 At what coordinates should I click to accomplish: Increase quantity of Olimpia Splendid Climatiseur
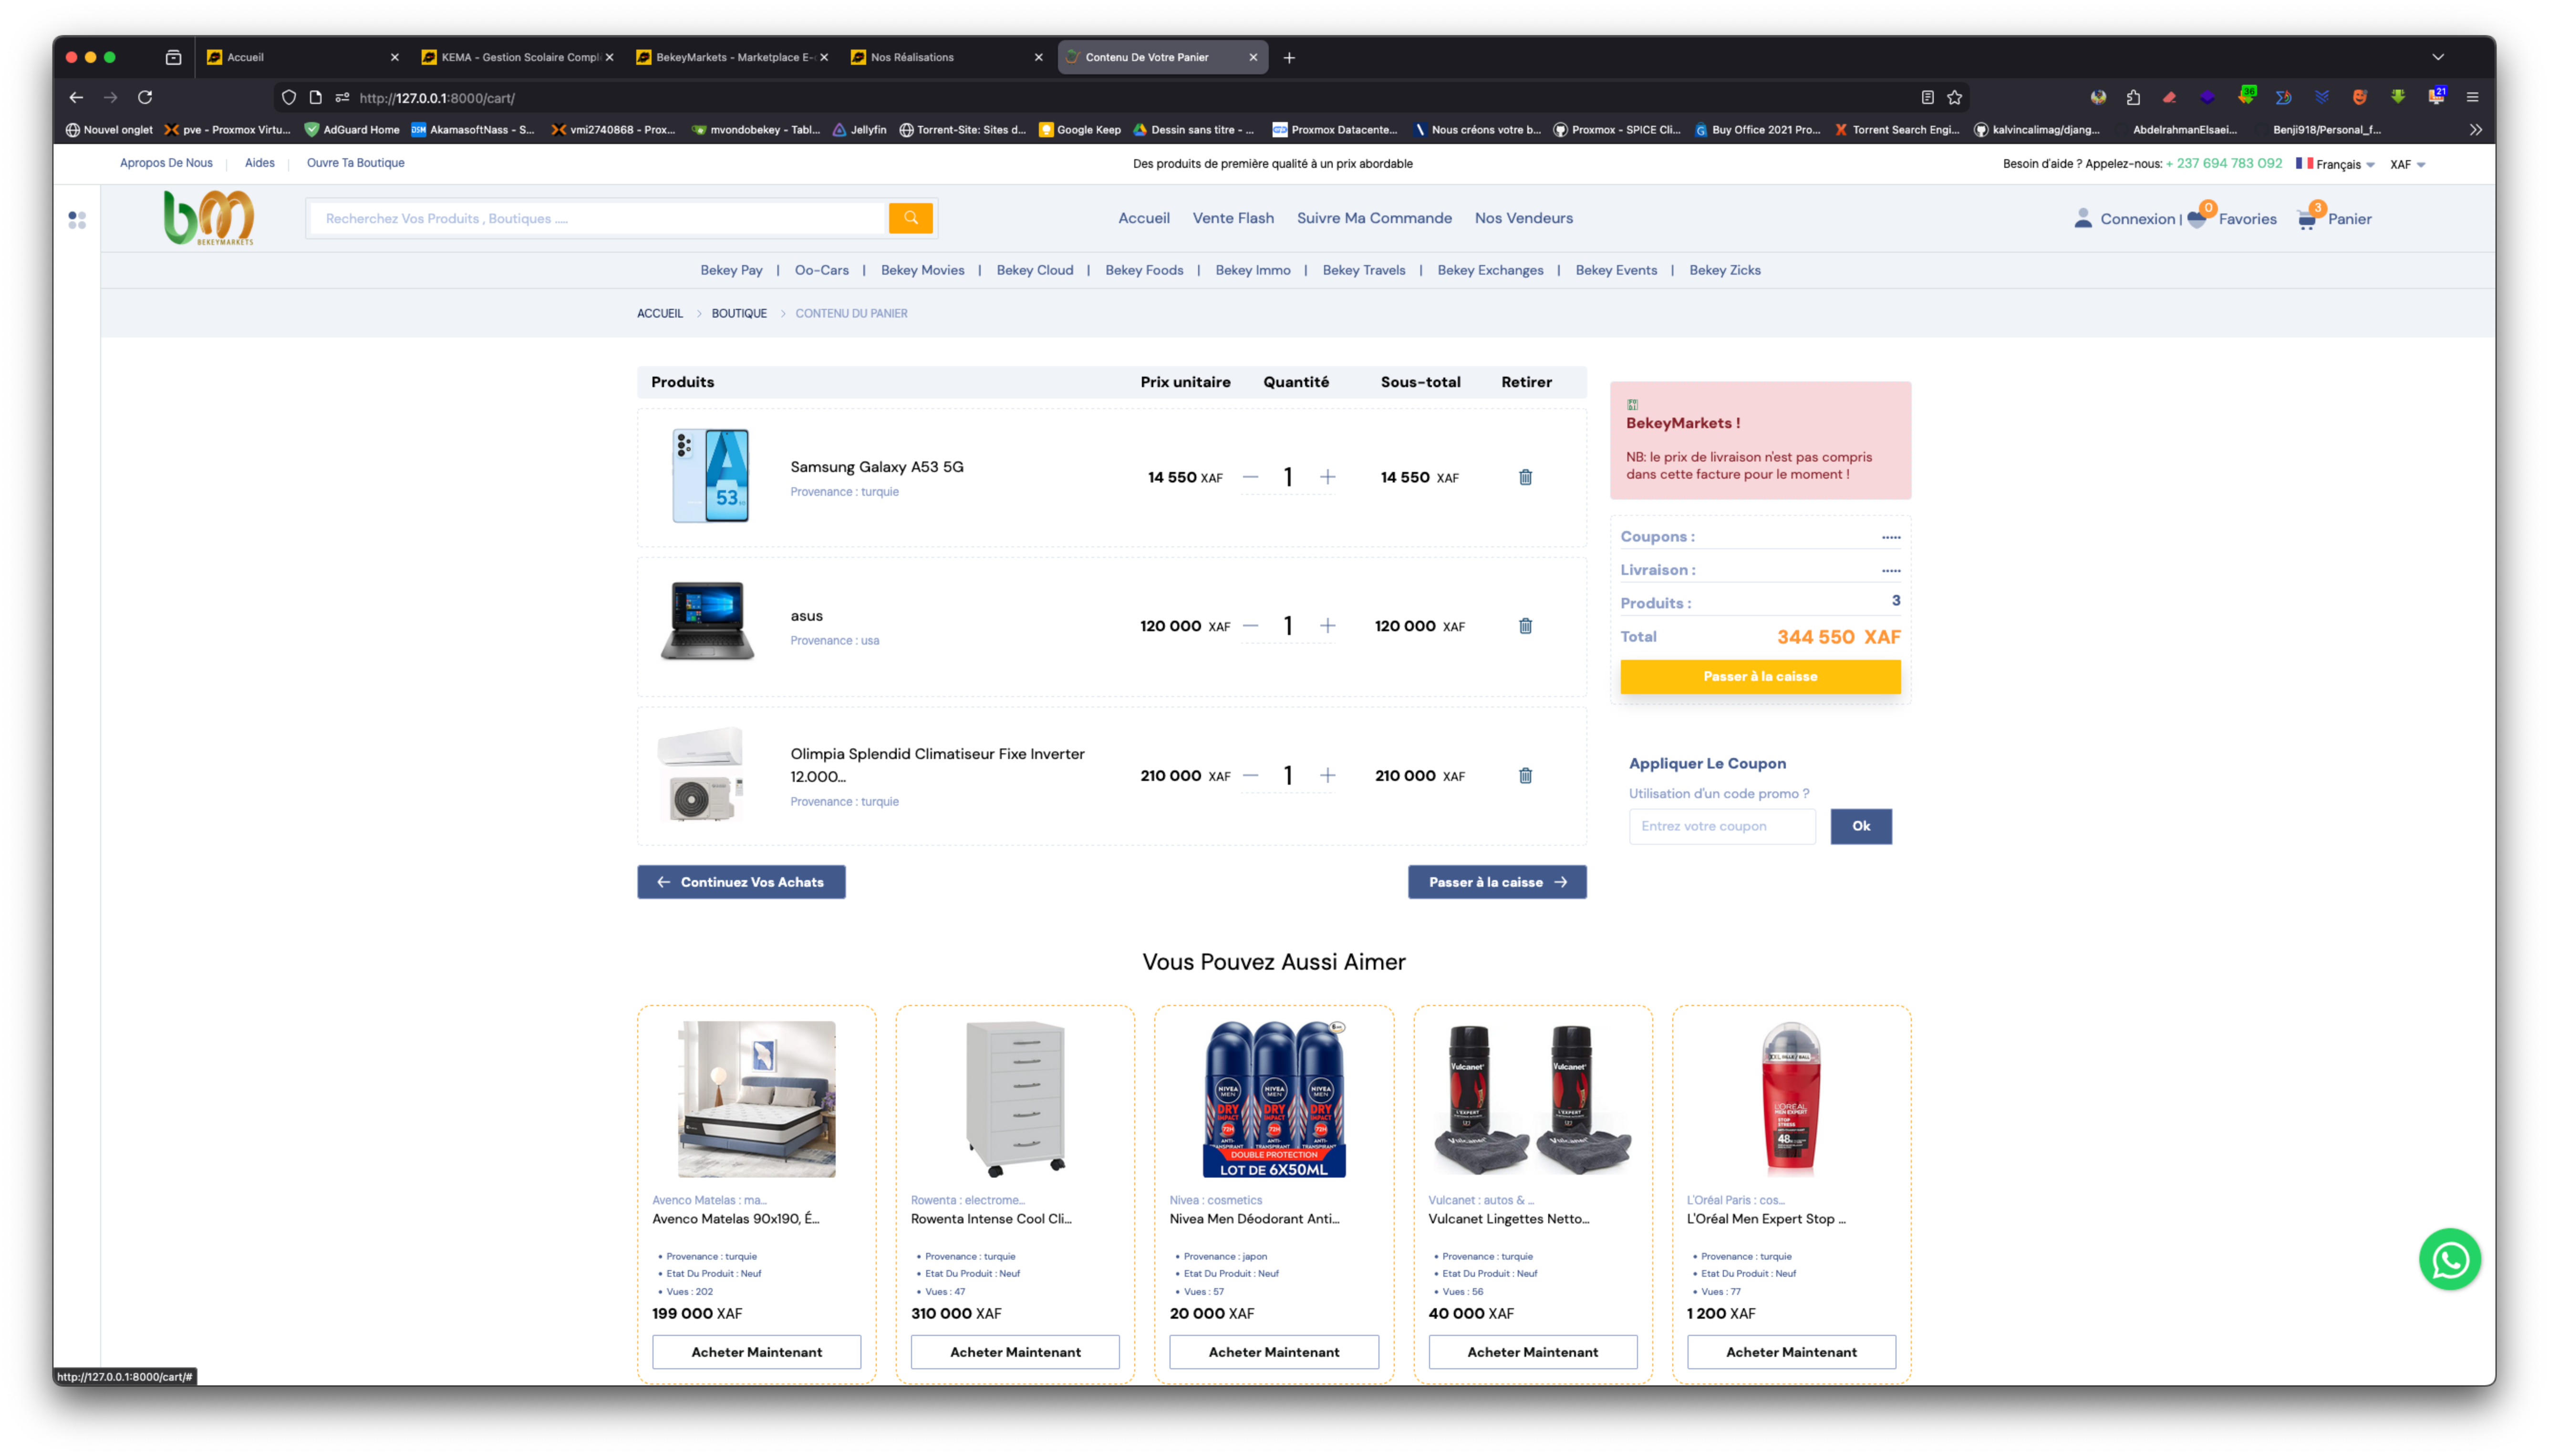(1326, 775)
